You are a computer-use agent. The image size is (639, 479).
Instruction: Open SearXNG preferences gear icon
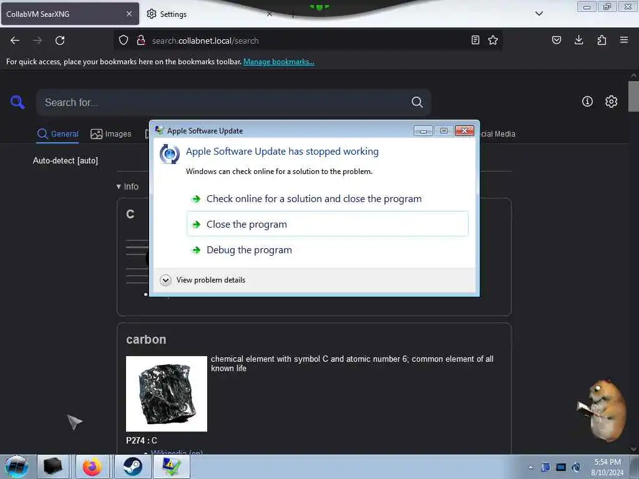pyautogui.click(x=612, y=102)
